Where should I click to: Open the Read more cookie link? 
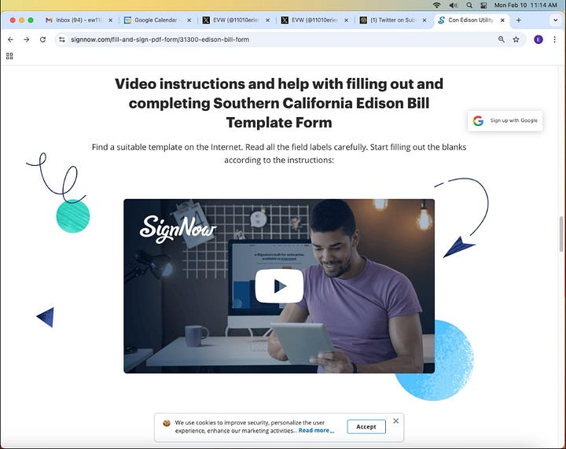(316, 430)
